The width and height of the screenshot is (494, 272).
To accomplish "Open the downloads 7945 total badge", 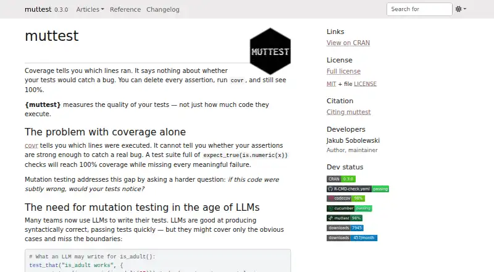I will (345, 228).
